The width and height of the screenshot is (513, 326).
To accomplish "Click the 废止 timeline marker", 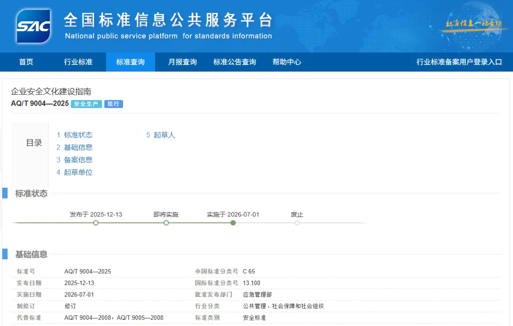I will tap(297, 223).
